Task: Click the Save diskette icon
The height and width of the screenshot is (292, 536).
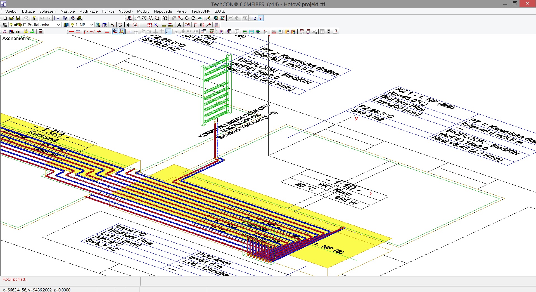Action: point(18,18)
